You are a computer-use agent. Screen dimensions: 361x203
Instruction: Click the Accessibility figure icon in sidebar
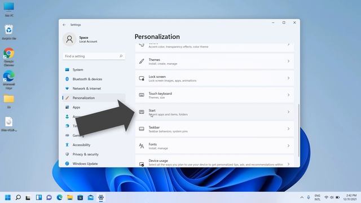pos(67,145)
